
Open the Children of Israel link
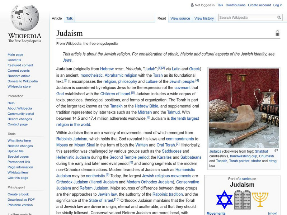(x=115, y=94)
